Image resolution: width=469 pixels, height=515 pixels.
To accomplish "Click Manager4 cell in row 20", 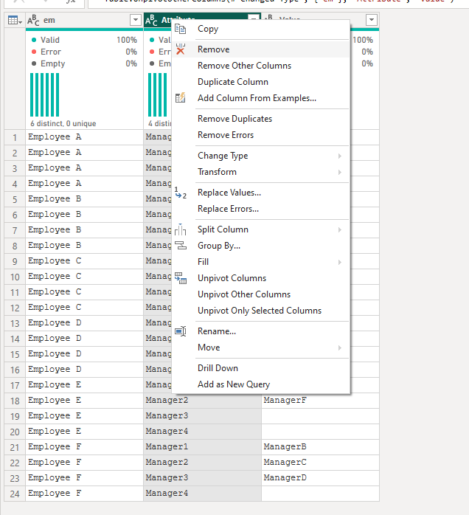I will [202, 431].
